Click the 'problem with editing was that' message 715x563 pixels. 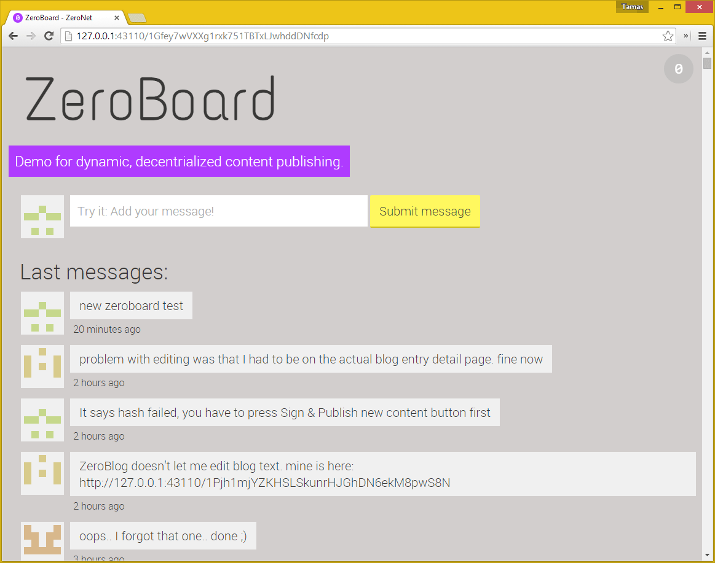point(311,359)
